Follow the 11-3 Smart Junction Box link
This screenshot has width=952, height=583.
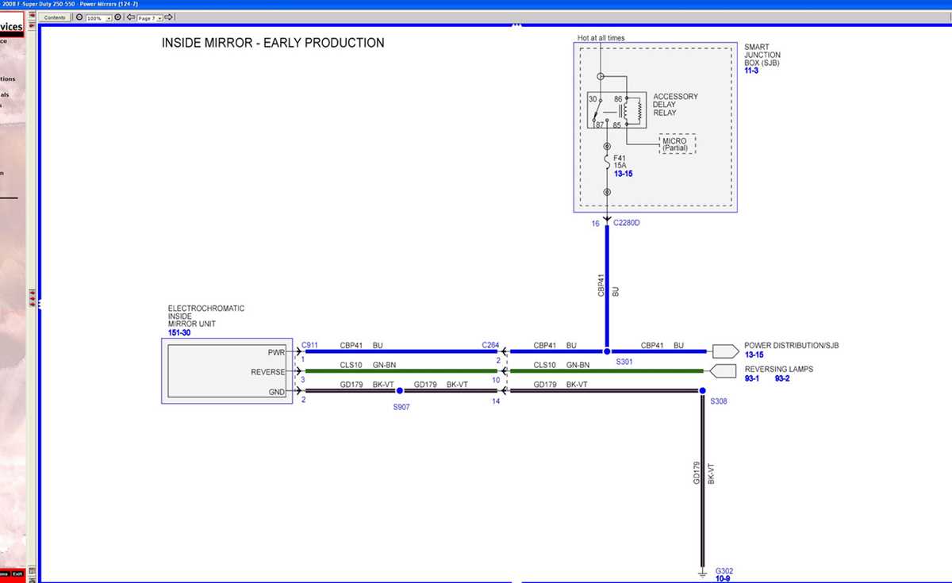pyautogui.click(x=751, y=71)
